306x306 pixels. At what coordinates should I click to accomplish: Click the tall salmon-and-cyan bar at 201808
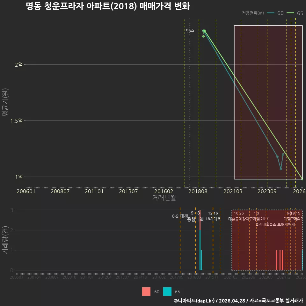click(x=200, y=240)
